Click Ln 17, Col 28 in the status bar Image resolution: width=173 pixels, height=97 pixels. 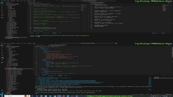click(x=135, y=95)
